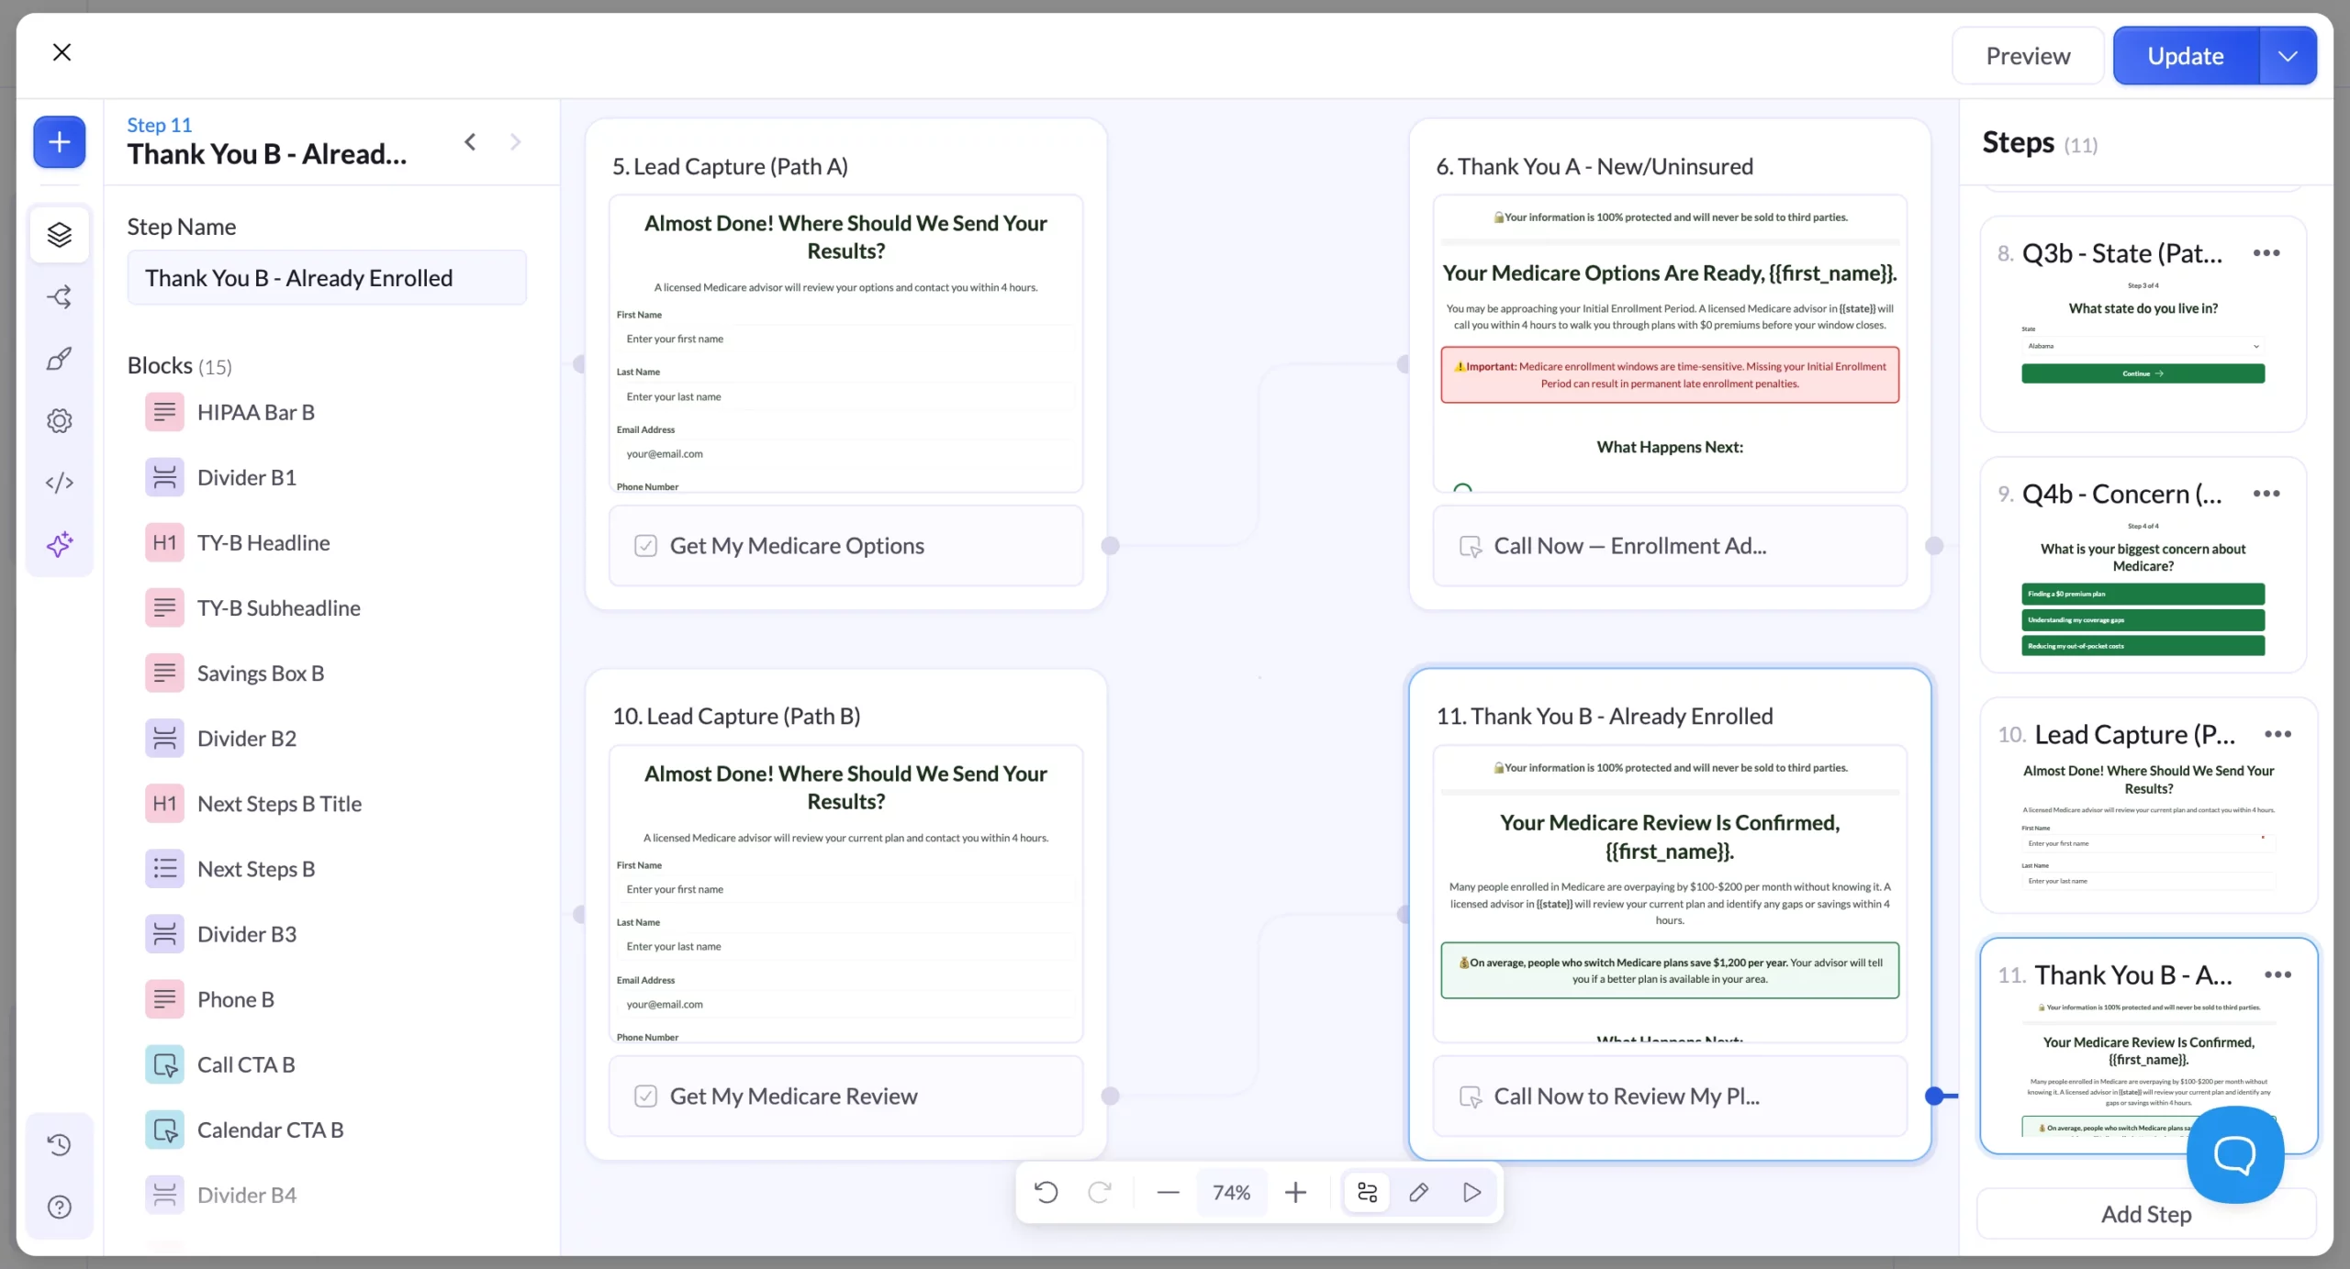Viewport: 2350px width, 1269px height.
Task: Open the AI sparkle icon in sidebar
Action: [x=60, y=544]
